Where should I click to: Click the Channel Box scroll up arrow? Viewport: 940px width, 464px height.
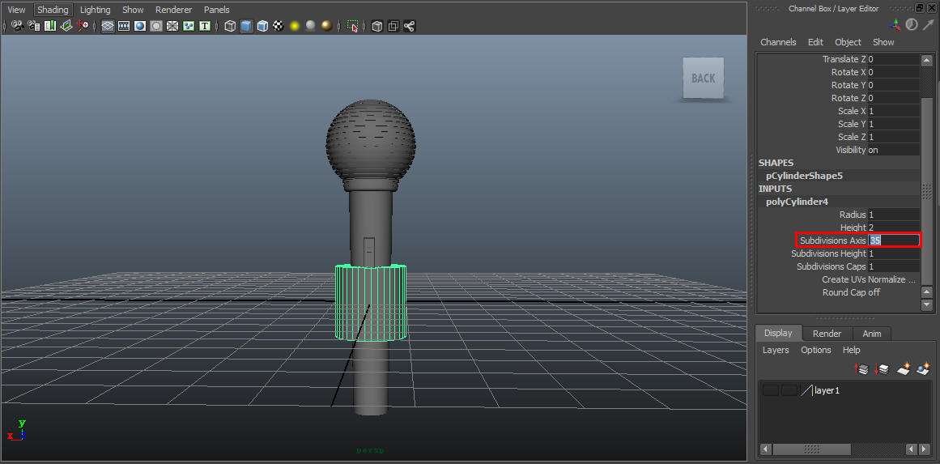[x=926, y=60]
